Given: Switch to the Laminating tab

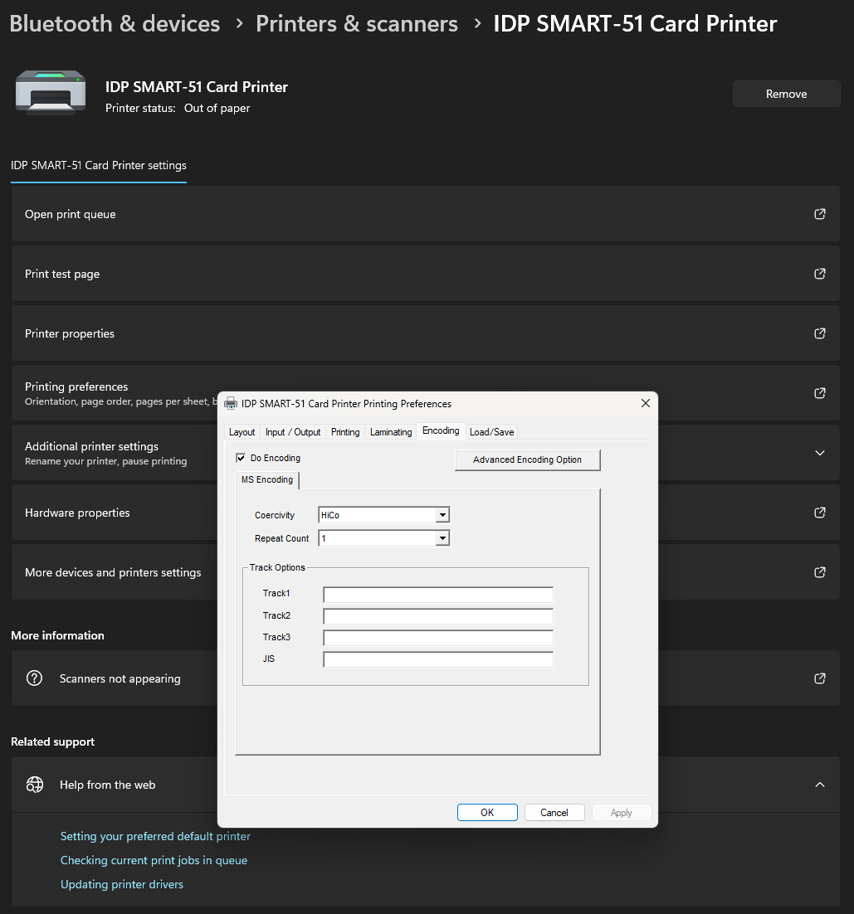Looking at the screenshot, I should point(391,432).
